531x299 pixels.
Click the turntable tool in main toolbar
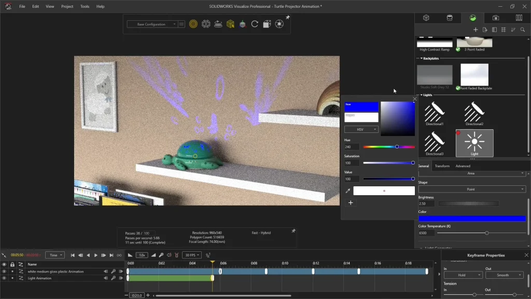click(x=218, y=24)
